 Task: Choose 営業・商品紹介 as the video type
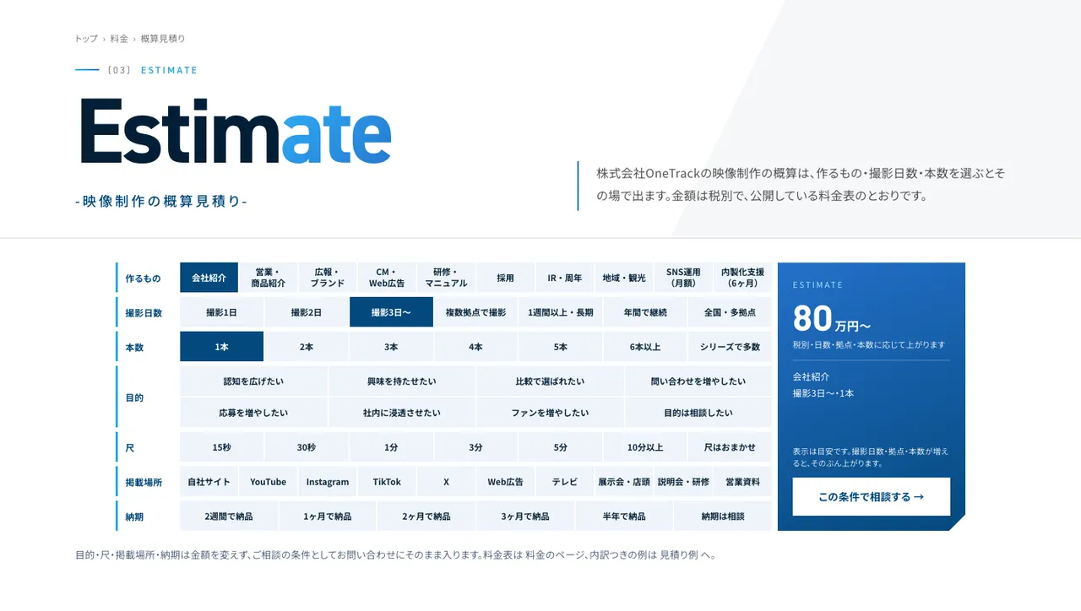(x=269, y=278)
